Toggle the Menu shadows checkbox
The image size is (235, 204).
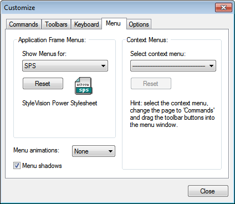tap(17, 166)
